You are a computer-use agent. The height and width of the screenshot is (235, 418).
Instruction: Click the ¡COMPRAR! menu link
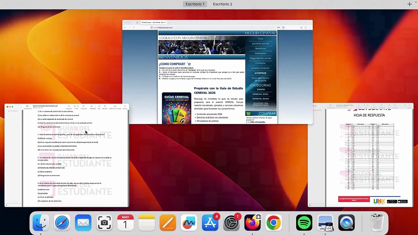click(x=260, y=73)
